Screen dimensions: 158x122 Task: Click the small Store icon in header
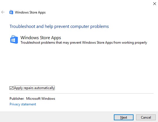11,12
